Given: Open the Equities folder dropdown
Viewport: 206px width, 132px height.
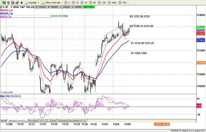Looking at the screenshot, I should (32, 3).
